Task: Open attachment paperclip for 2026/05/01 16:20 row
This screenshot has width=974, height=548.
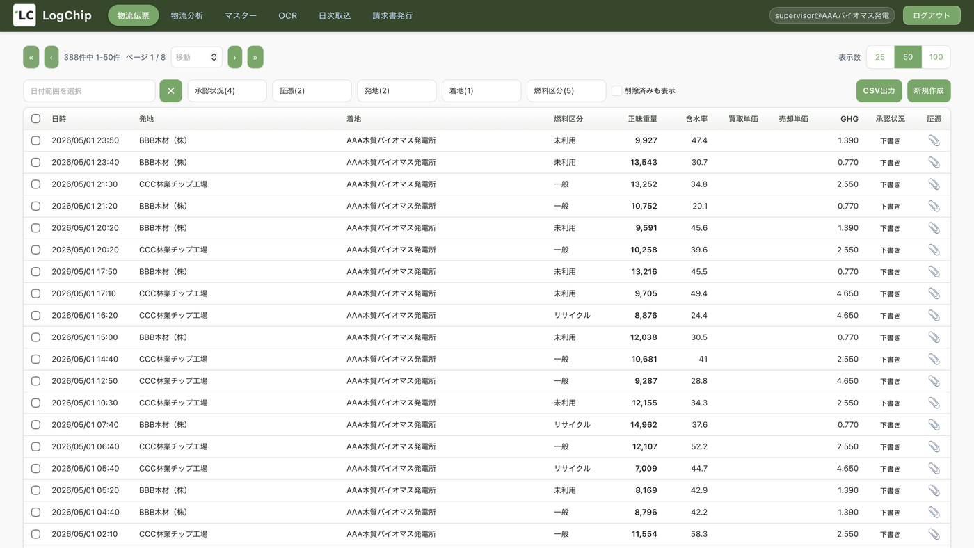Action: coord(934,315)
